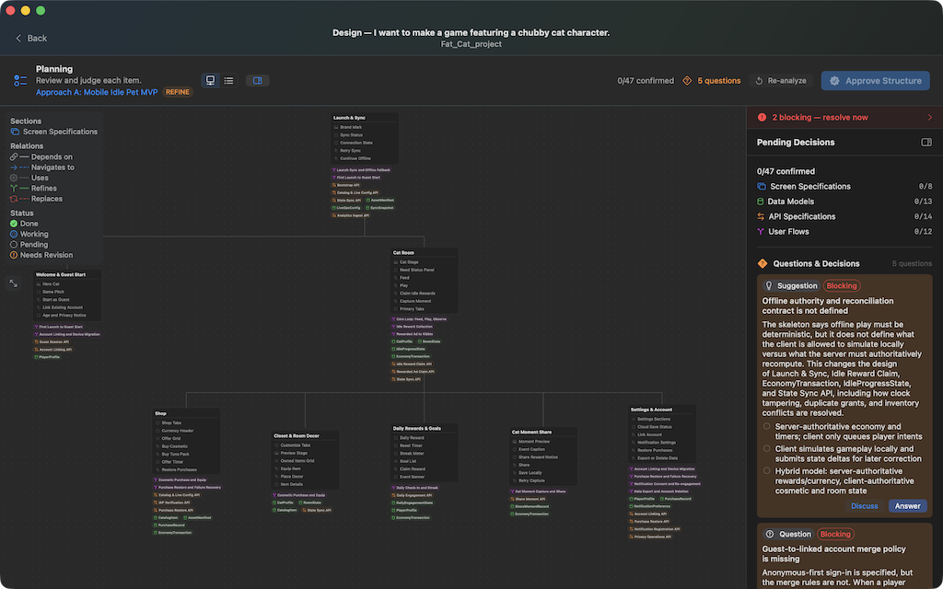The width and height of the screenshot is (943, 589).
Task: Click the Approve Structure button
Action: point(875,81)
